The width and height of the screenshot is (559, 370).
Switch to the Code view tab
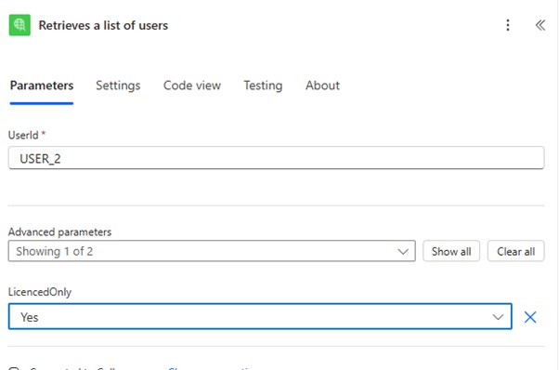tap(192, 86)
